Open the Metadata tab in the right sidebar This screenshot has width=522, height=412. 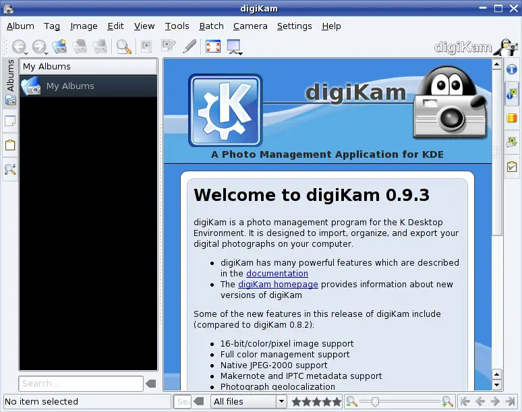512,94
